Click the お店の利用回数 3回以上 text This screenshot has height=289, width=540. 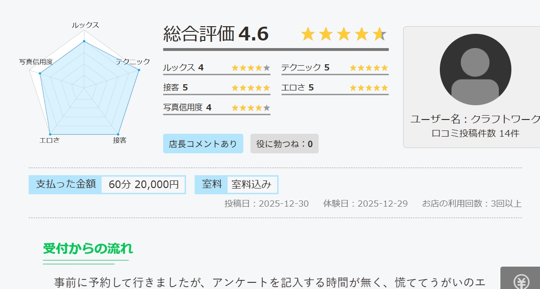pyautogui.click(x=471, y=204)
